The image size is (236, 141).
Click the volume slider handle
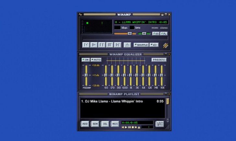click(x=130, y=34)
